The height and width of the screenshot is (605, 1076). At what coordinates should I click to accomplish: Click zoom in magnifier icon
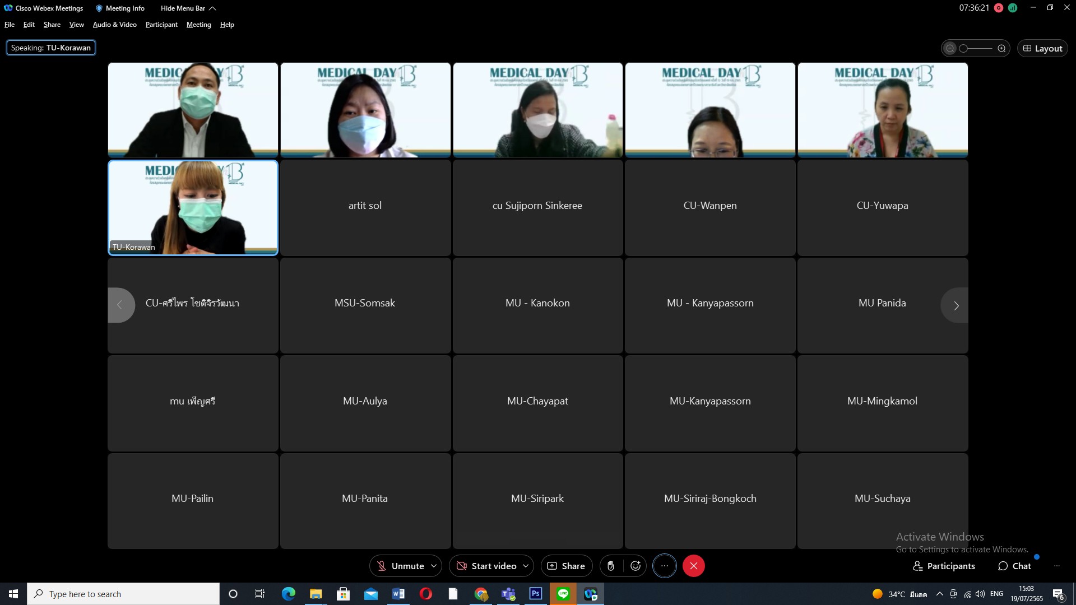click(1001, 48)
